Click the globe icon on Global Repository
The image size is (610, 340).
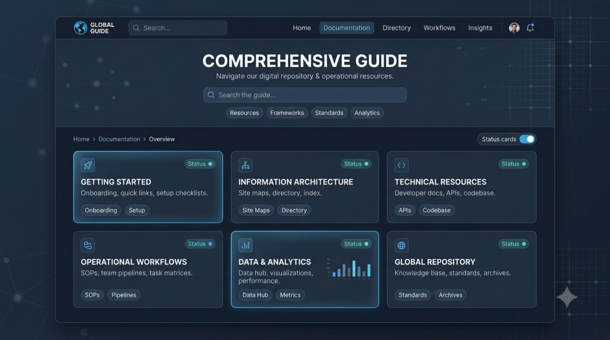[x=401, y=246]
